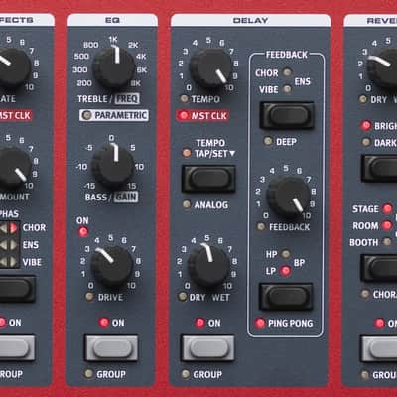Click the FEEDBACK knob indicator LED
397x397 pixels.
coord(261,226)
